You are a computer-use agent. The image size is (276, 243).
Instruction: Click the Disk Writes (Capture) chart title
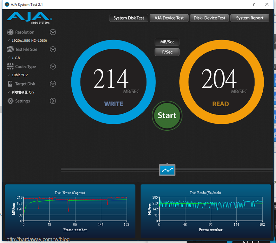(x=70, y=193)
